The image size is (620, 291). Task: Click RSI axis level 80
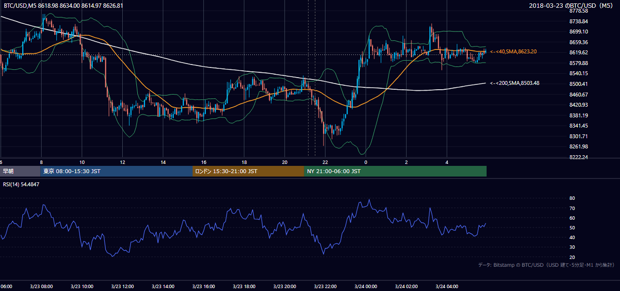572,198
